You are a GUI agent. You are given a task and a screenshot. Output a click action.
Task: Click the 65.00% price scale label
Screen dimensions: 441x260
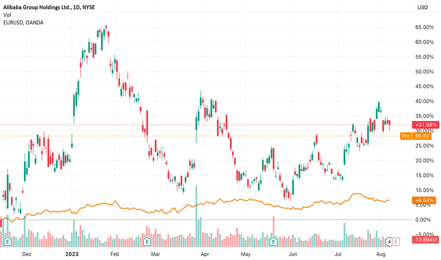424,27
